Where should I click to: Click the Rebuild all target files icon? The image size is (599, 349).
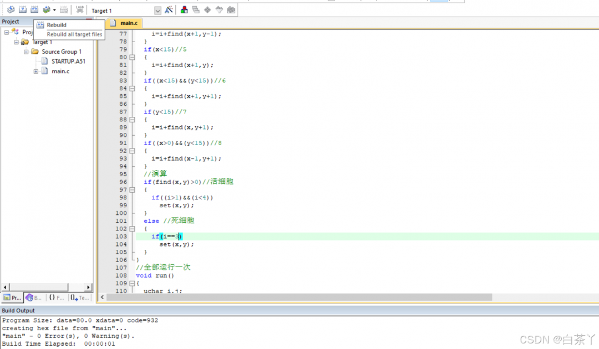click(x=34, y=10)
